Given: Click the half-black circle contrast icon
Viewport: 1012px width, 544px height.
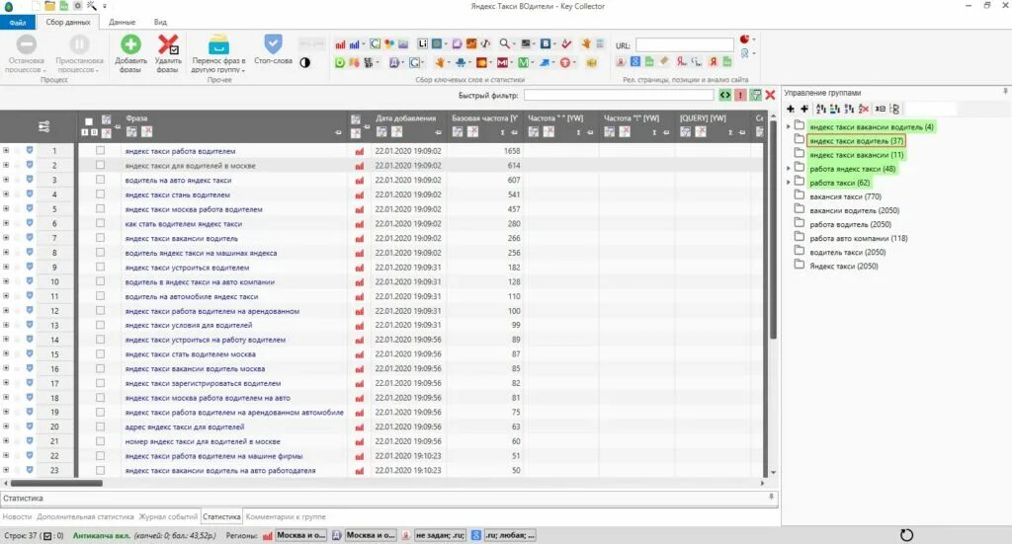Looking at the screenshot, I should (x=304, y=62).
